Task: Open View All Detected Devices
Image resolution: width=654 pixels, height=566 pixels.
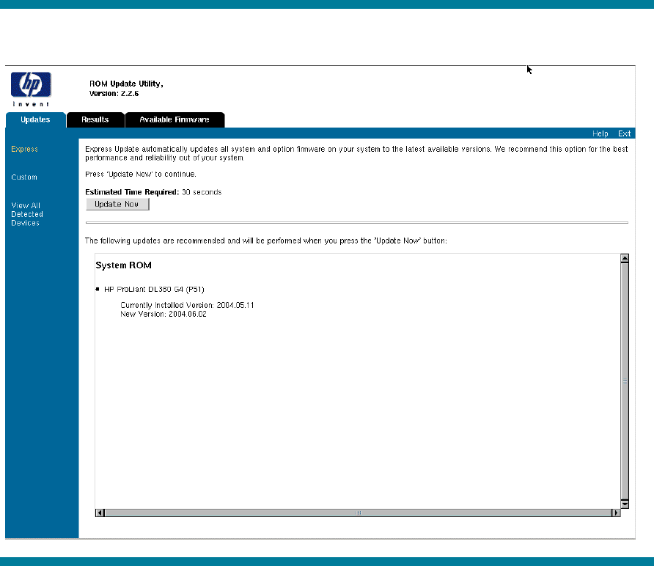Action: coord(27,214)
